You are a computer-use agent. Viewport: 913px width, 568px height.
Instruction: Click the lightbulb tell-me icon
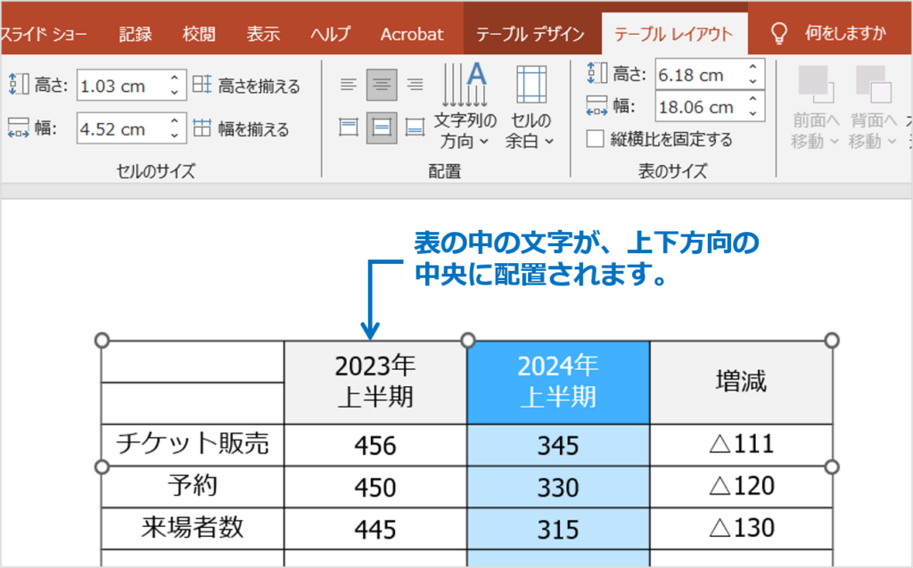(779, 33)
